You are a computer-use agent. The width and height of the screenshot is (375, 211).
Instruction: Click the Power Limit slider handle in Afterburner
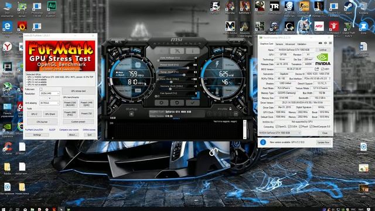tap(188, 68)
